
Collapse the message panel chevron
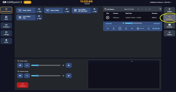pyautogui.click(x=132, y=61)
